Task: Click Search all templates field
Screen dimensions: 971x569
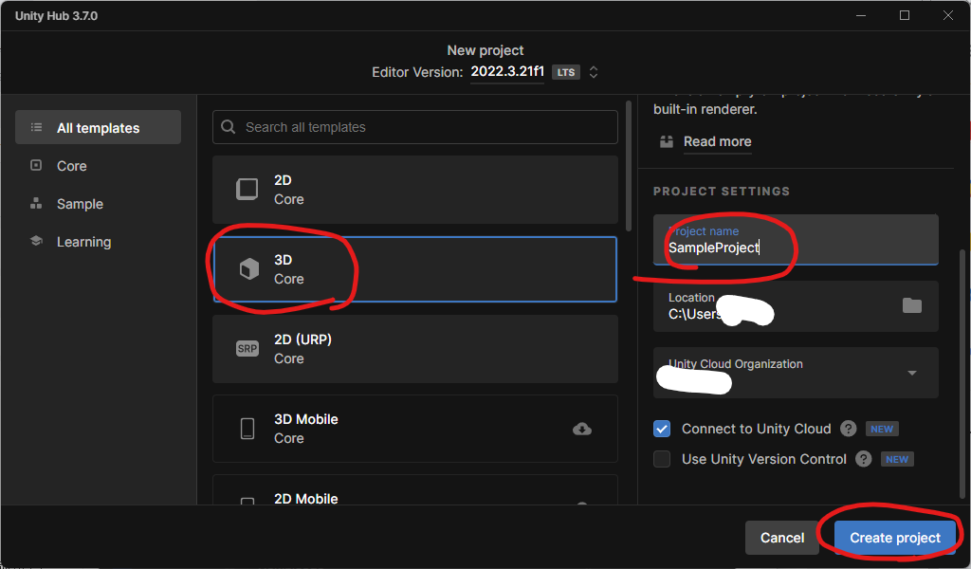Action: click(415, 127)
